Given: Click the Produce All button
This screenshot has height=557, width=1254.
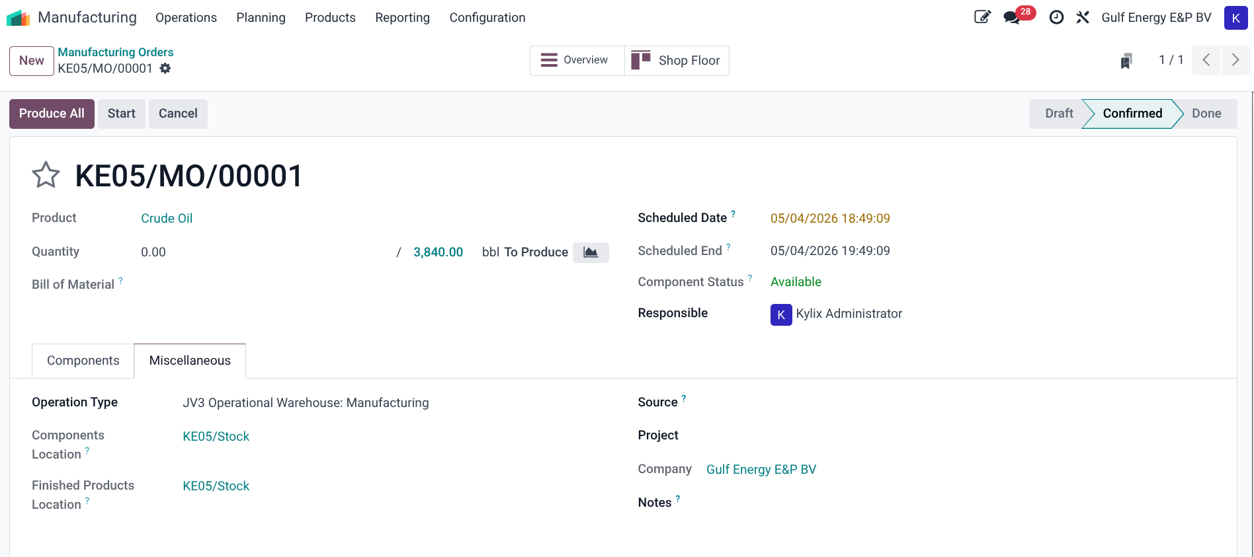Looking at the screenshot, I should point(52,114).
